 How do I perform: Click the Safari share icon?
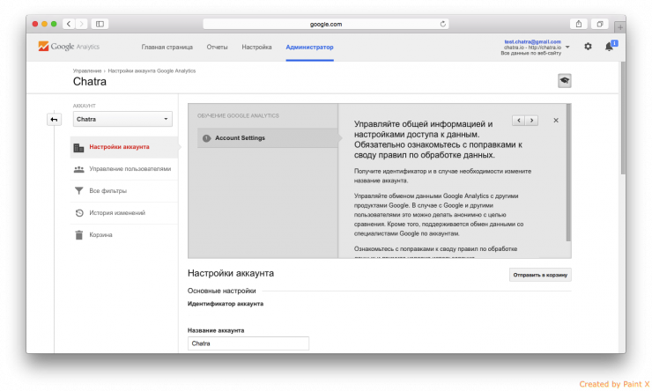point(578,24)
